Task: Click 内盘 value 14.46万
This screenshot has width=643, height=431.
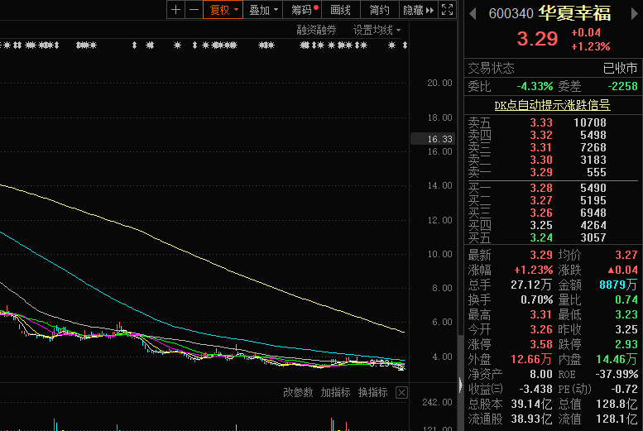Action: [617, 359]
